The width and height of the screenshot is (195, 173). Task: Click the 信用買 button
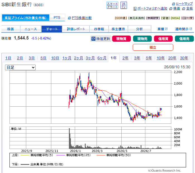(x=163, y=39)
